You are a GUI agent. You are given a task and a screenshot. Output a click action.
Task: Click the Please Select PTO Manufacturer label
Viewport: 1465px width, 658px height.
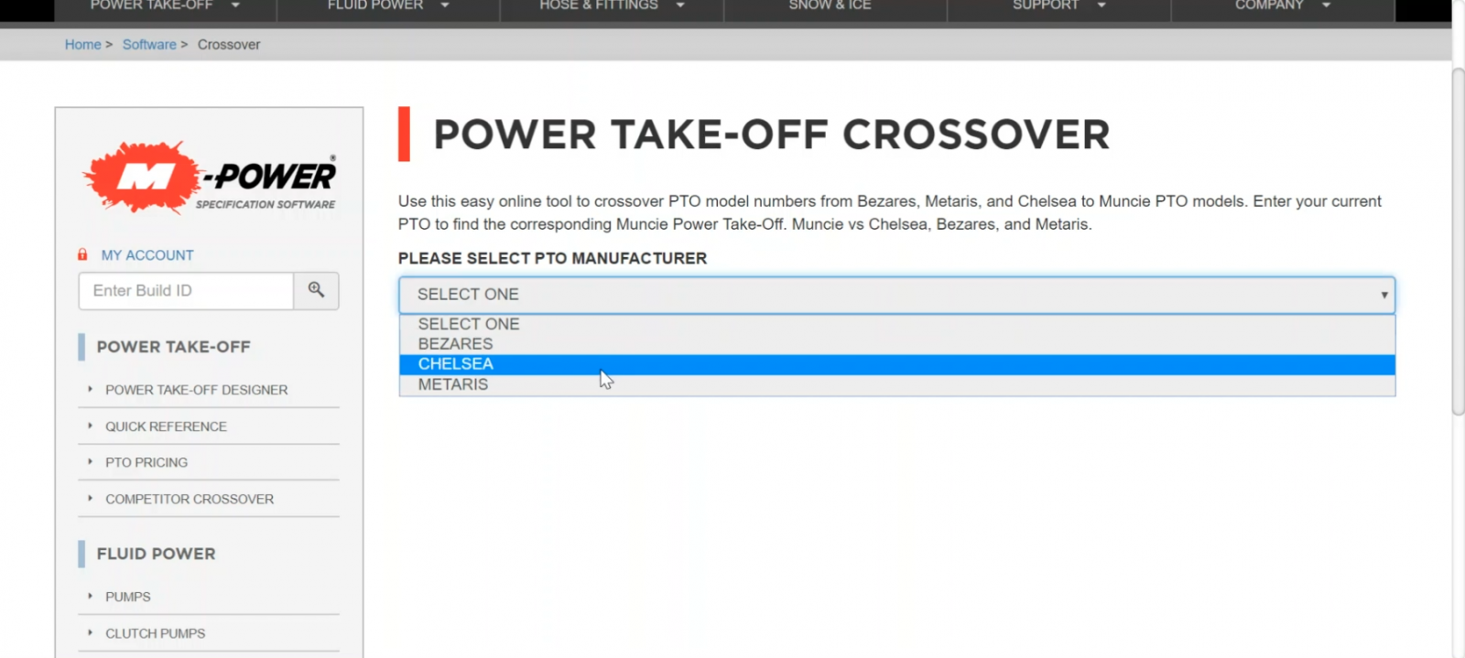pyautogui.click(x=552, y=259)
